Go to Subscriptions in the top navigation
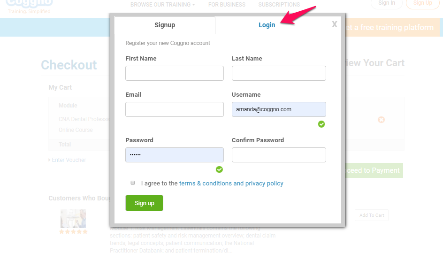The image size is (443, 253). click(279, 5)
